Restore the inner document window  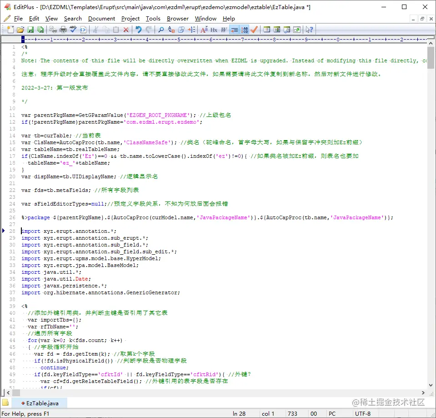tap(422, 19)
